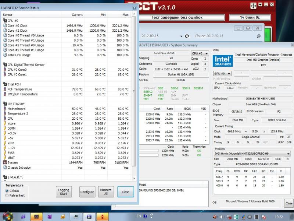Screen dimensions: 294x221
Task: Click the Explorer search field 'Поиск: 2012-09-15'
Action: point(224,36)
